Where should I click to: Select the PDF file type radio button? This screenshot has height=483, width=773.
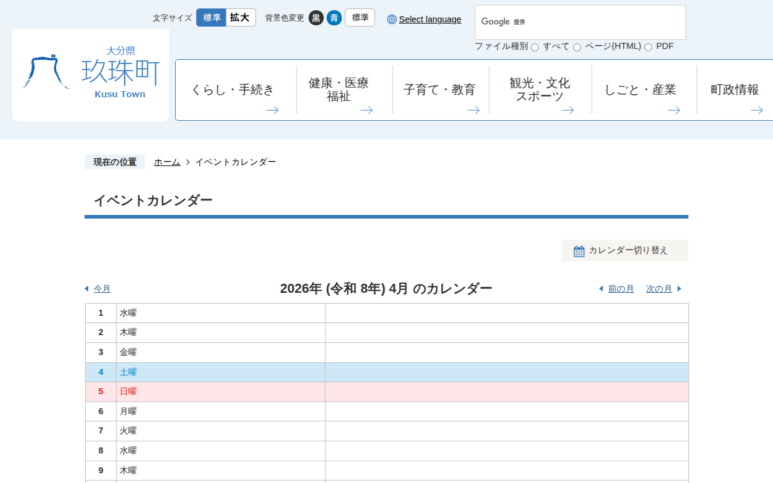[x=648, y=47]
